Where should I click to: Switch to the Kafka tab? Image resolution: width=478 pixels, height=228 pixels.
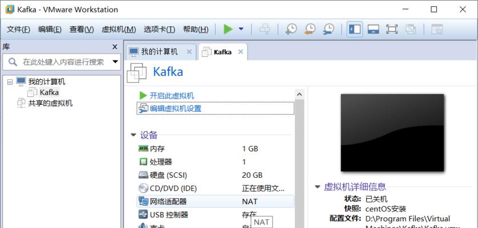pos(222,52)
